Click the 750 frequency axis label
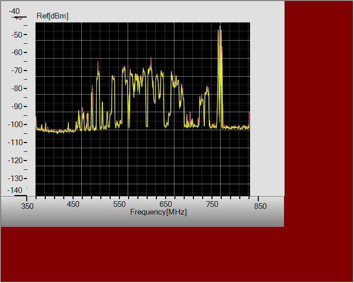Image resolution: width=354 pixels, height=283 pixels. [212, 204]
